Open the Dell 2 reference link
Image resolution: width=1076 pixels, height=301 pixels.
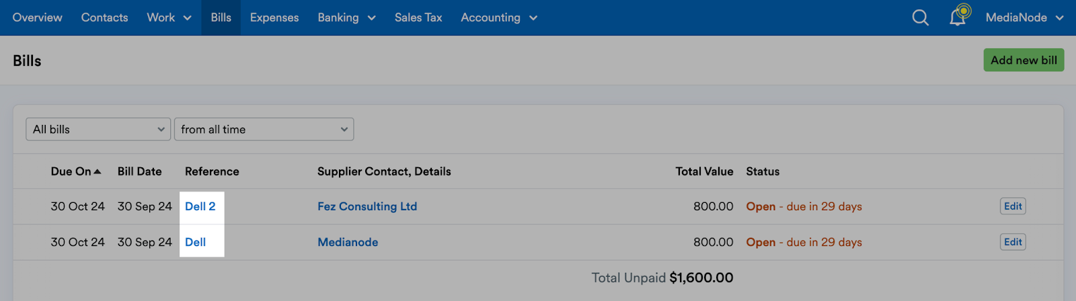[x=200, y=206]
